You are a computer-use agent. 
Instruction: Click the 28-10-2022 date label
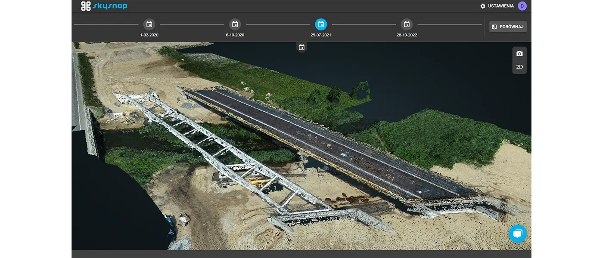[407, 35]
